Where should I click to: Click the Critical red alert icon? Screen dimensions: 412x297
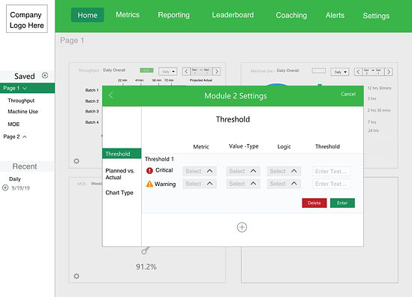point(149,171)
